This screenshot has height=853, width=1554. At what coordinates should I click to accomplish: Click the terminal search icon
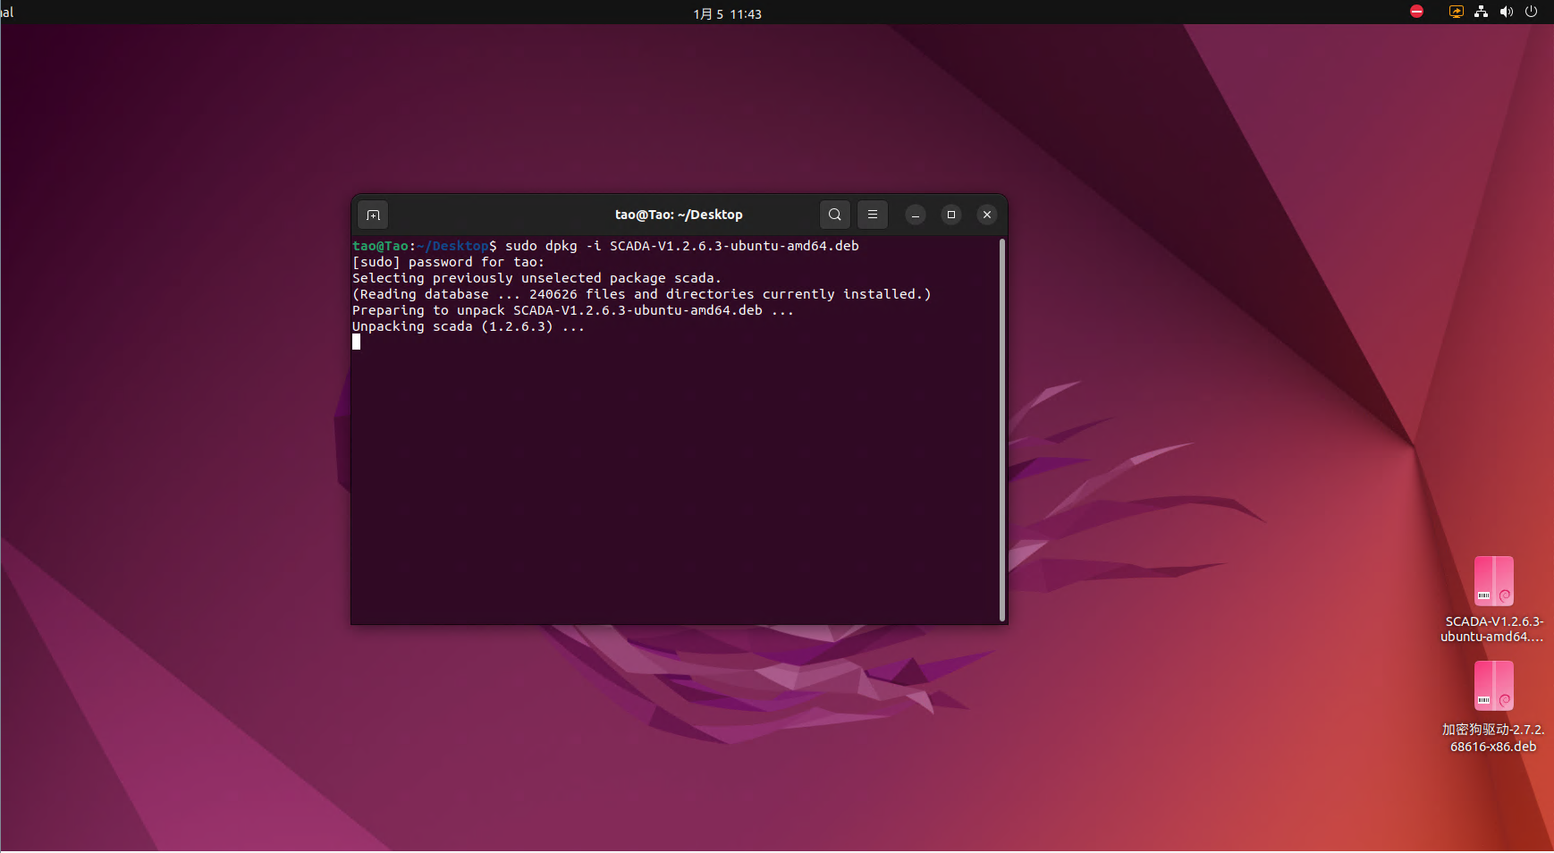(x=834, y=215)
